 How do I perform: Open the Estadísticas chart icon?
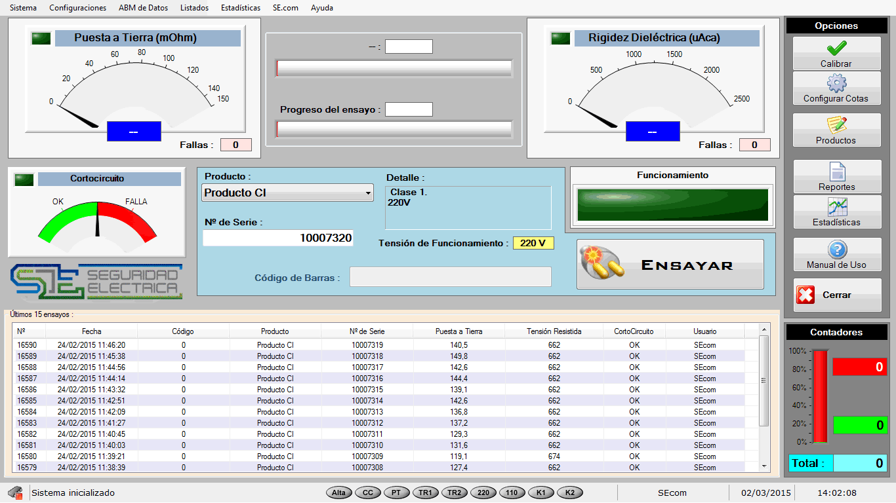pos(836,207)
